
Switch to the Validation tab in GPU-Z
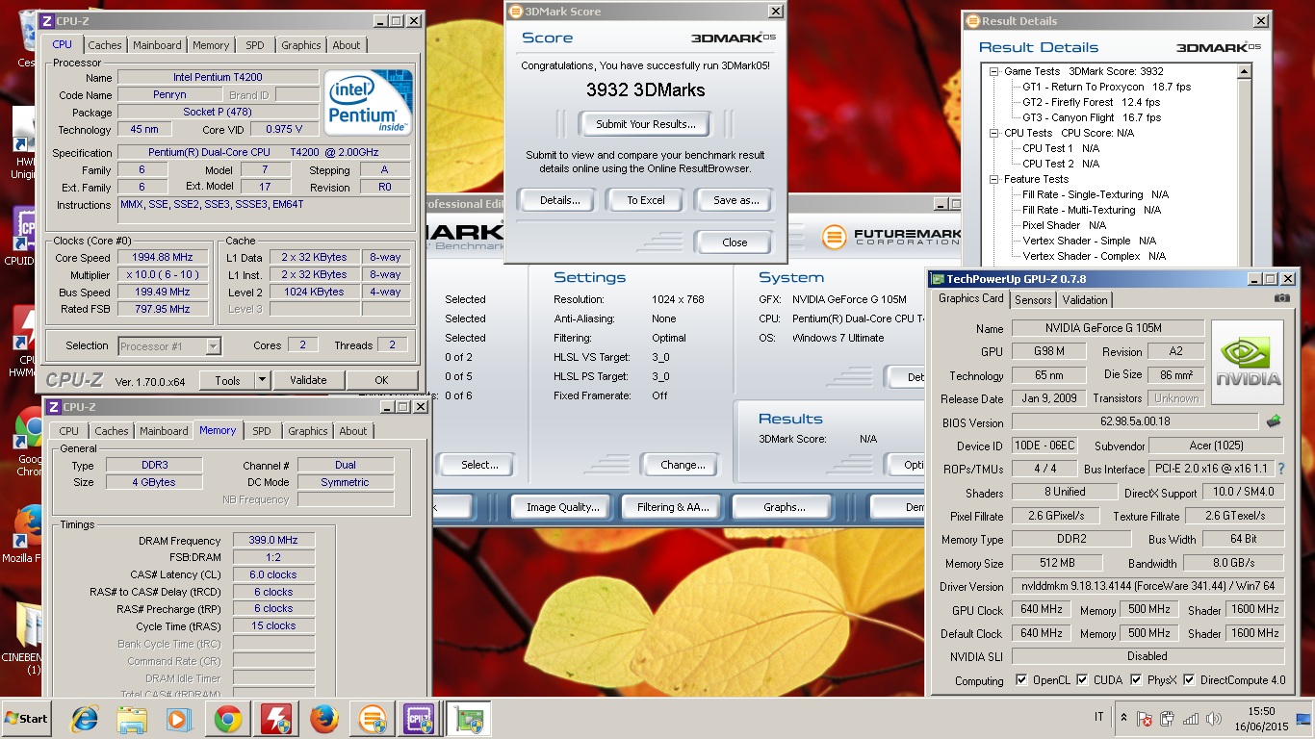pyautogui.click(x=1085, y=300)
